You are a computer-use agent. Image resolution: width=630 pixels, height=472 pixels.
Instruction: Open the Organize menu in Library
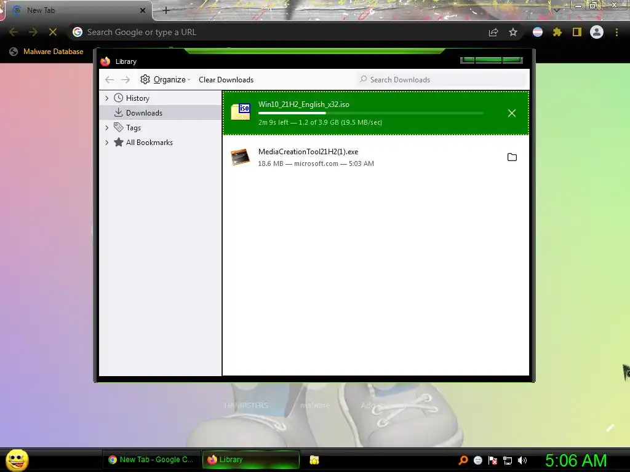[x=165, y=79]
